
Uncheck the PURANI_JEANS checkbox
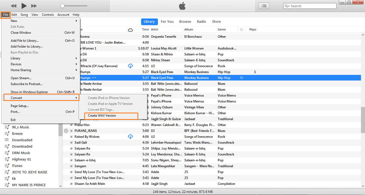tap(71, 131)
